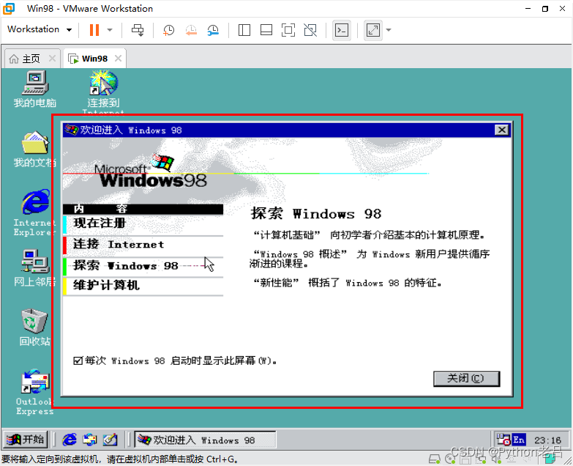Open the 开始 Start button
Screen dimensions: 573x466
click(26, 440)
